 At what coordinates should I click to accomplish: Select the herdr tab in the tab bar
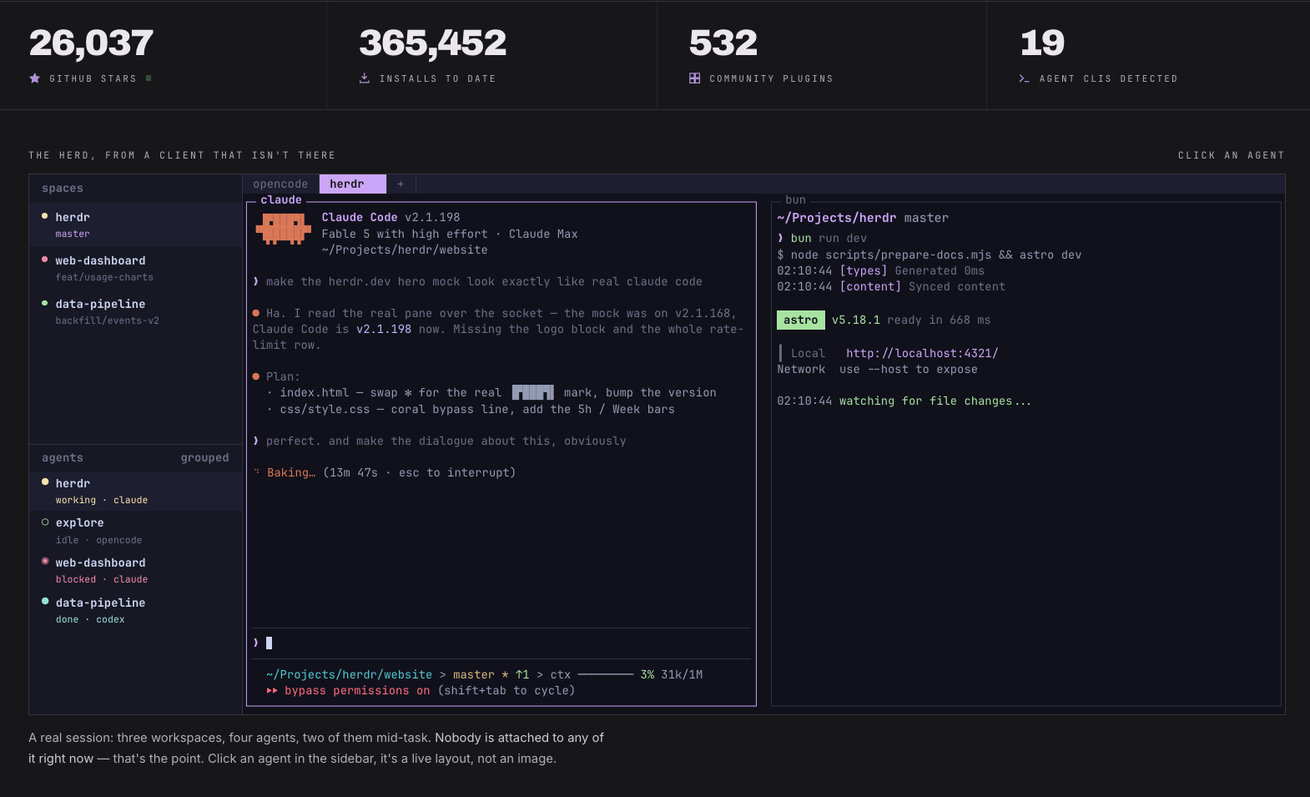pos(353,184)
